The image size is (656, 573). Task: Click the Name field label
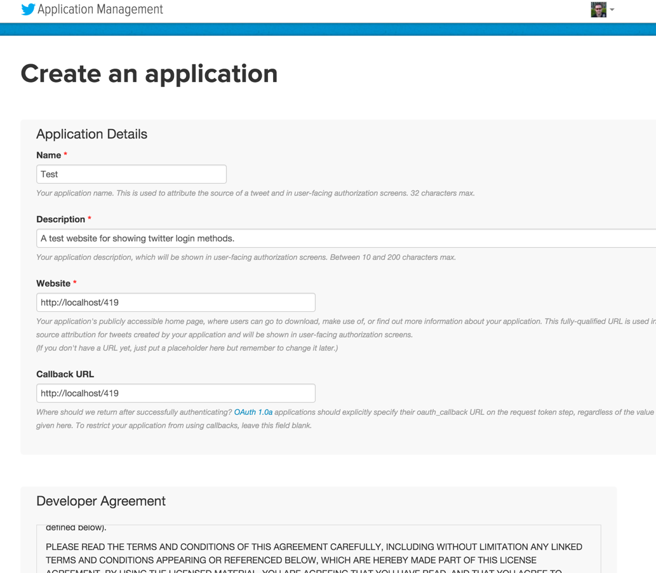click(48, 155)
